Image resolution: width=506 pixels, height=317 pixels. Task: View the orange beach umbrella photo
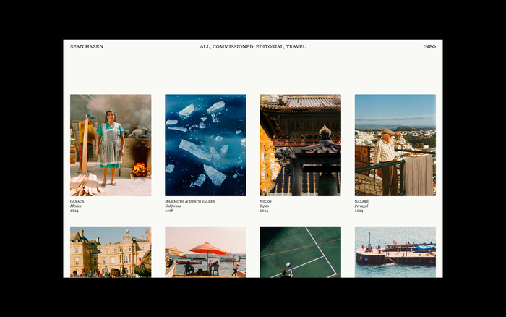click(205, 252)
